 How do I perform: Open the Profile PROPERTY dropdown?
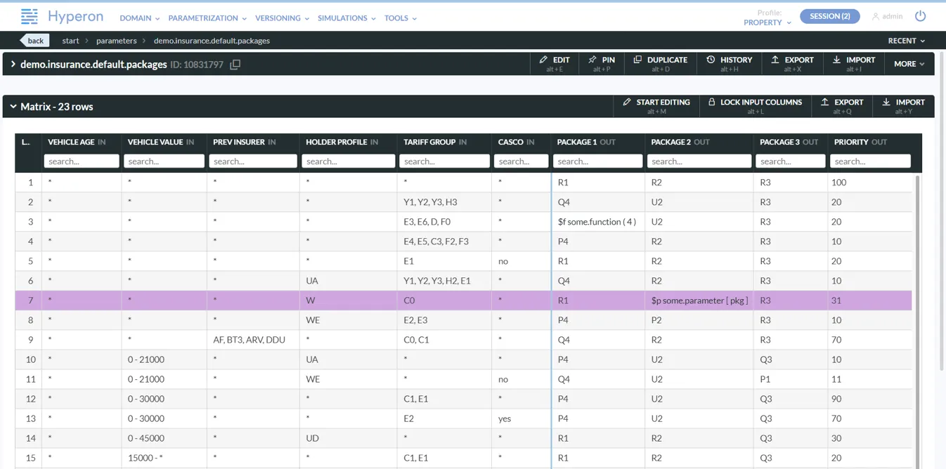(x=767, y=22)
